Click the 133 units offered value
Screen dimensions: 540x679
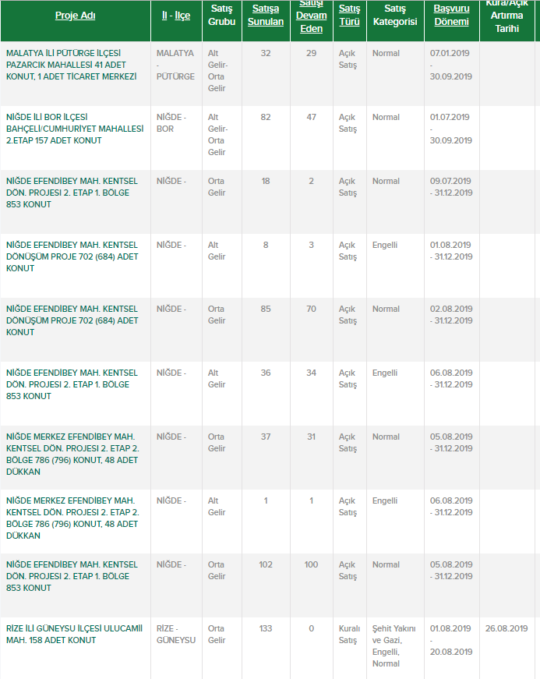[x=266, y=628]
